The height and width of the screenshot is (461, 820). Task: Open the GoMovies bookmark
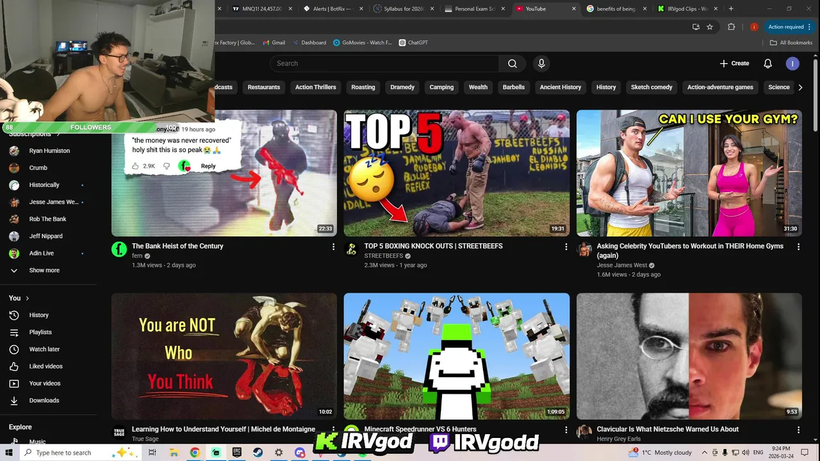(x=362, y=43)
